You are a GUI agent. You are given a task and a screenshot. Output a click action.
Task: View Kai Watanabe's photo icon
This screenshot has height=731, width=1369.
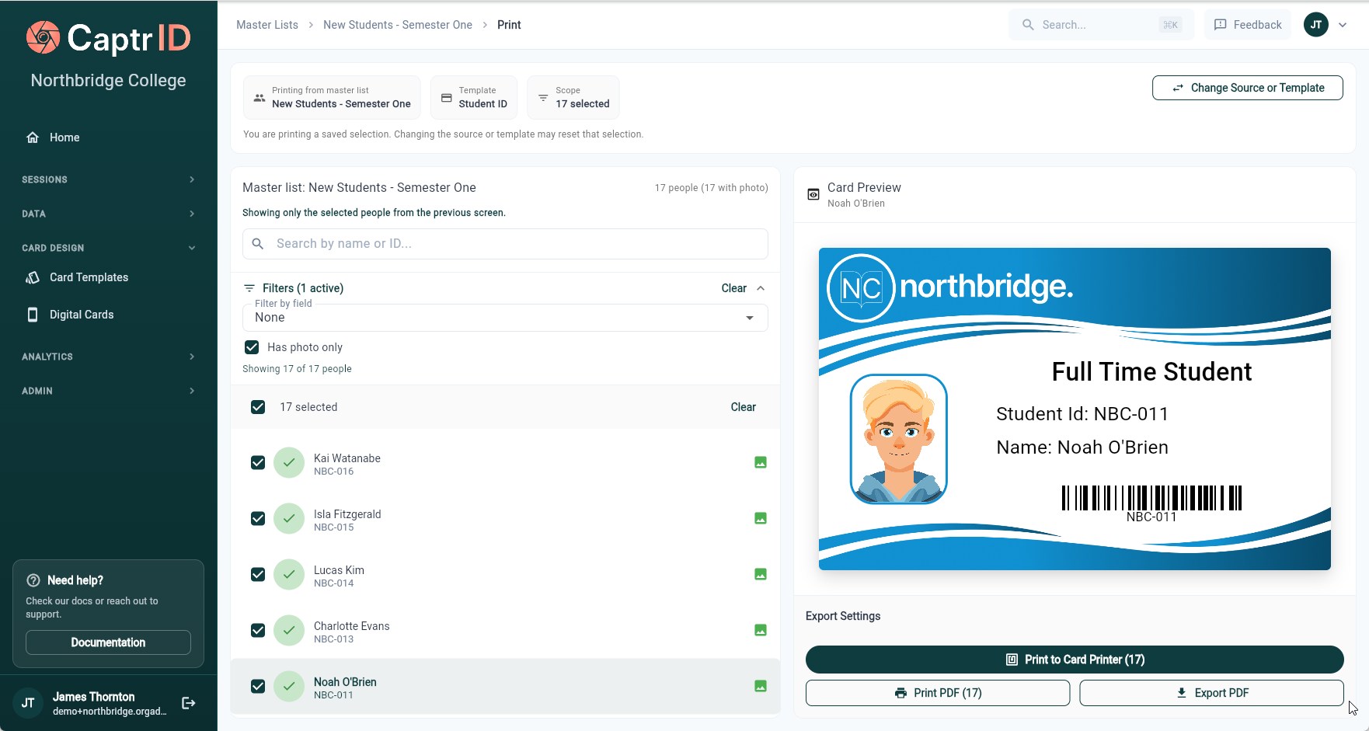point(760,461)
